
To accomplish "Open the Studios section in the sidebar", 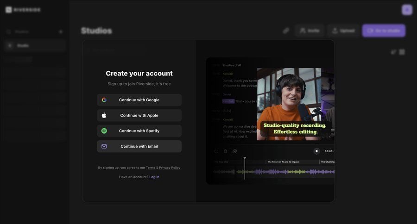I will coord(22,31).
